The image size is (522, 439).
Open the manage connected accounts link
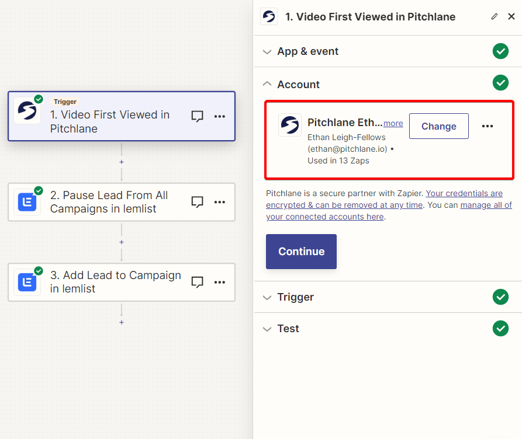tap(389, 211)
